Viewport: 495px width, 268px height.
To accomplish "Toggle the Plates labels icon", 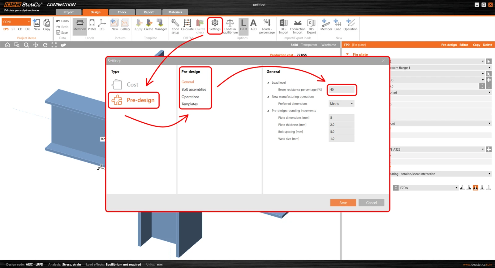I will pos(92,25).
